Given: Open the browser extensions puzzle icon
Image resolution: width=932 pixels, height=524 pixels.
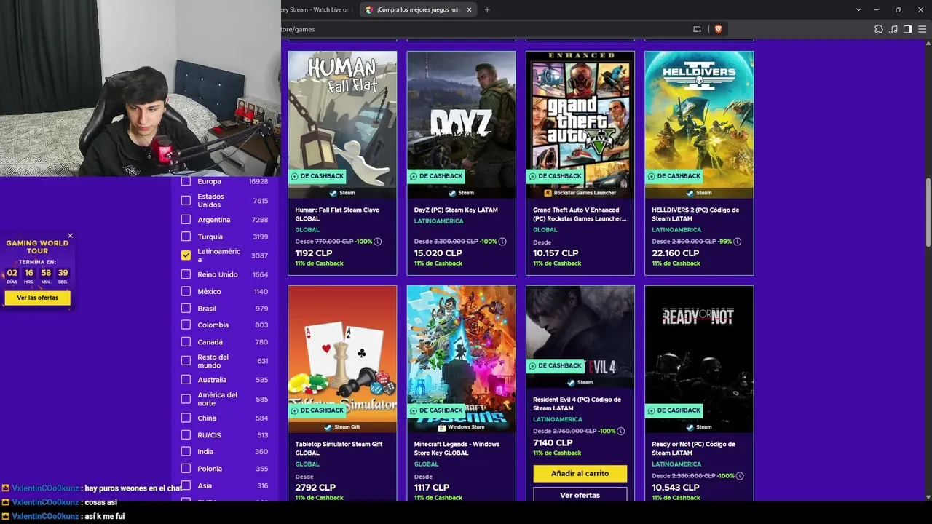Looking at the screenshot, I should pyautogui.click(x=879, y=29).
